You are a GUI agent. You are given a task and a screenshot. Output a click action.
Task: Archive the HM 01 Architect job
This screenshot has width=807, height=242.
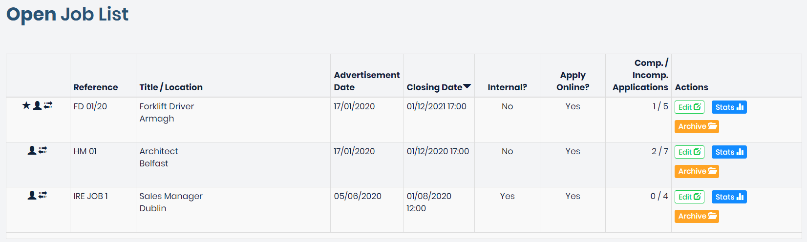tap(697, 171)
